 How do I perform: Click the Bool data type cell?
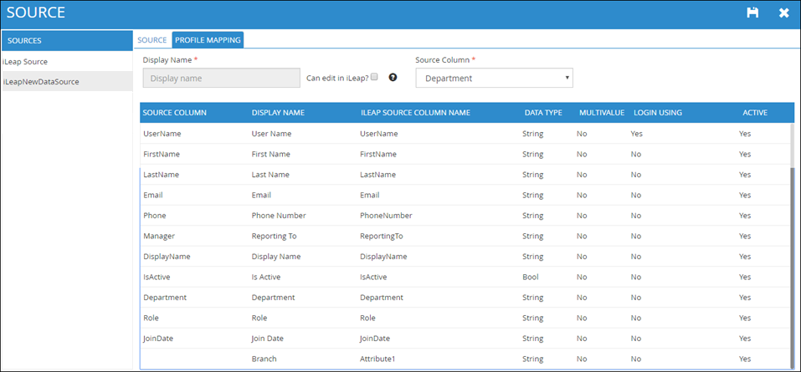[x=531, y=277]
